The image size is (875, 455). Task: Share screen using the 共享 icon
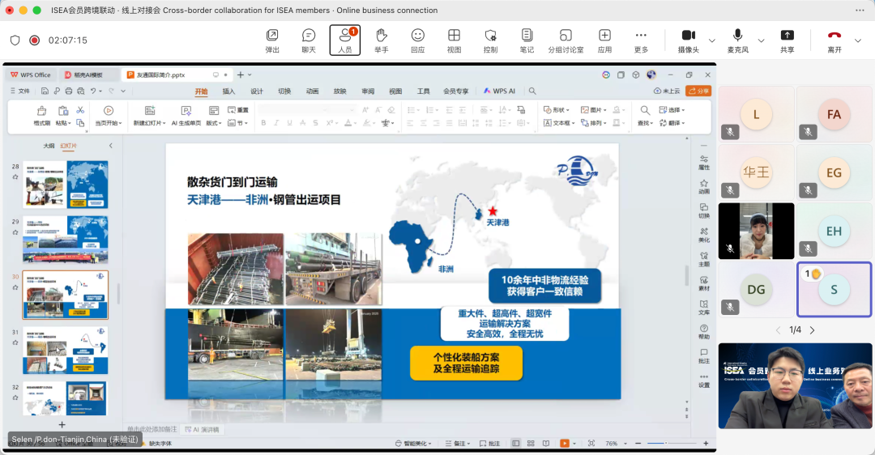[x=787, y=40]
